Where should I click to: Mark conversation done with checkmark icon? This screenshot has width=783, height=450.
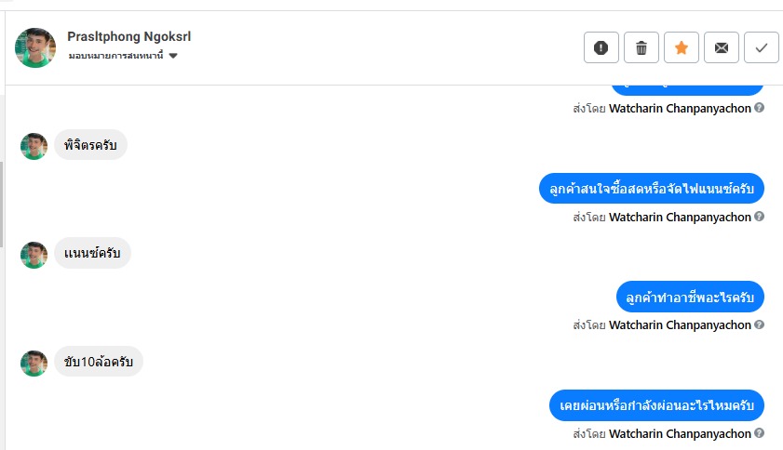pos(762,48)
